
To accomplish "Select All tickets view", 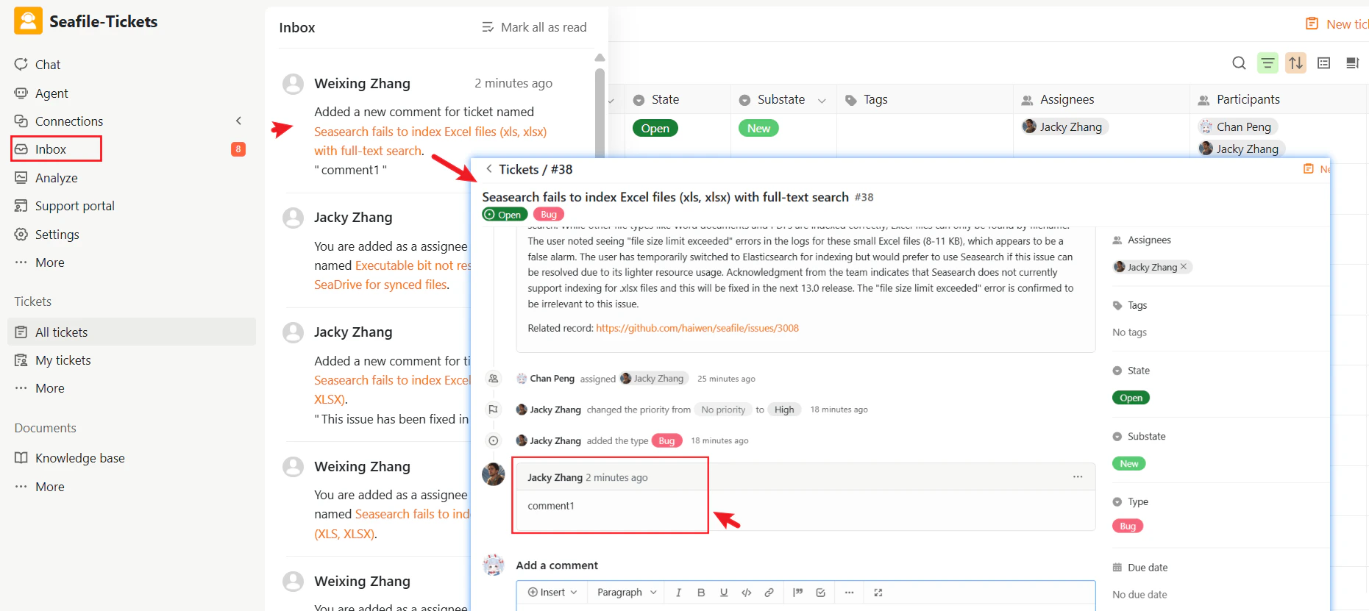I will (132, 332).
